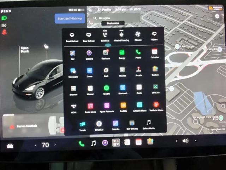The height and width of the screenshot is (170, 226).
Task: Toggle the Rear Defrost control
Action: (x=89, y=37)
